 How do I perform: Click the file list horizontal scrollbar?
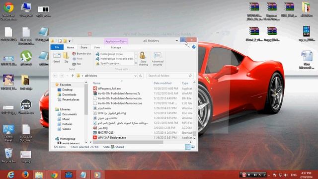128,142
